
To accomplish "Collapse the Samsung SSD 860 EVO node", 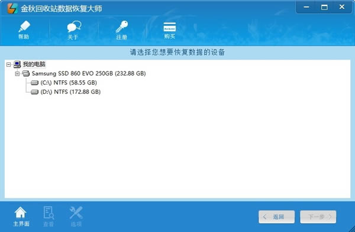I will point(17,74).
